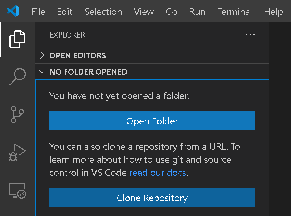The width and height of the screenshot is (291, 216).
Task: Open the Source Control view icon
Action: pyautogui.click(x=17, y=115)
